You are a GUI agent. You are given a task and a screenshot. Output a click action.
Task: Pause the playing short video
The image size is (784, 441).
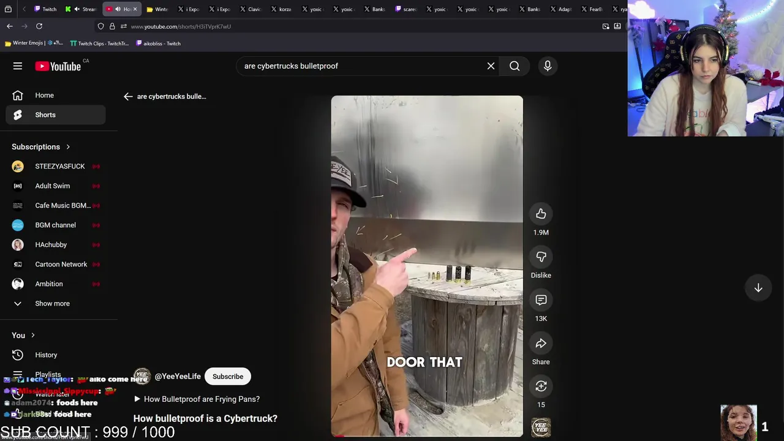[x=427, y=266]
